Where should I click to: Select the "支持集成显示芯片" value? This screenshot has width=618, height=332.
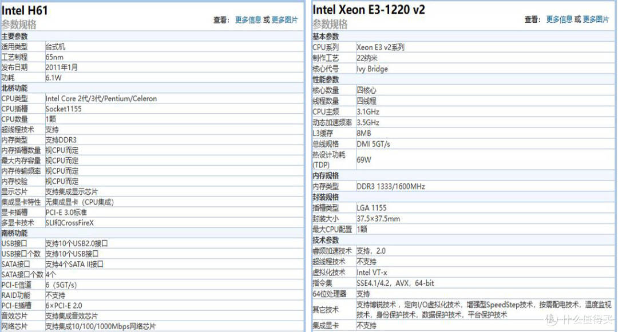pyautogui.click(x=72, y=191)
